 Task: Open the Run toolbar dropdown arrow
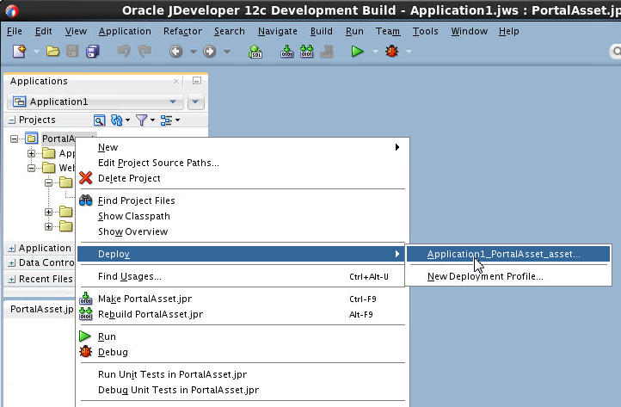click(x=375, y=52)
